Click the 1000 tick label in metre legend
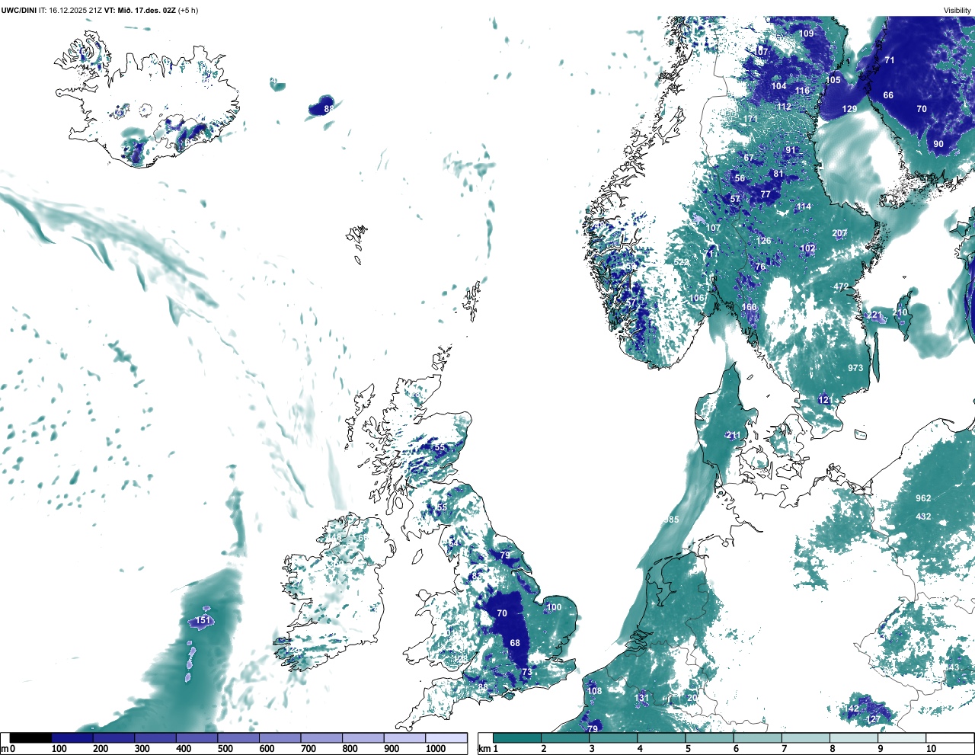Viewport: 975px width, 755px height. pos(436,749)
